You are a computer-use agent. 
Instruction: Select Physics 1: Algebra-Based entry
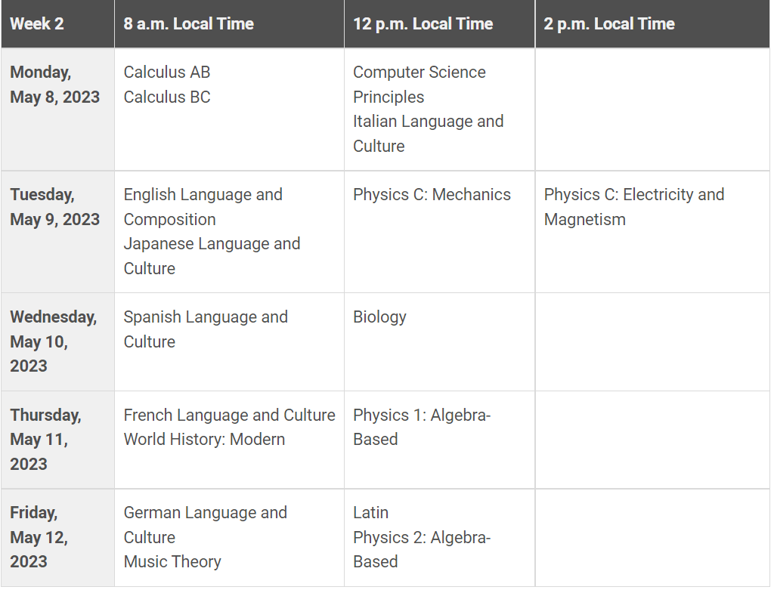(422, 427)
